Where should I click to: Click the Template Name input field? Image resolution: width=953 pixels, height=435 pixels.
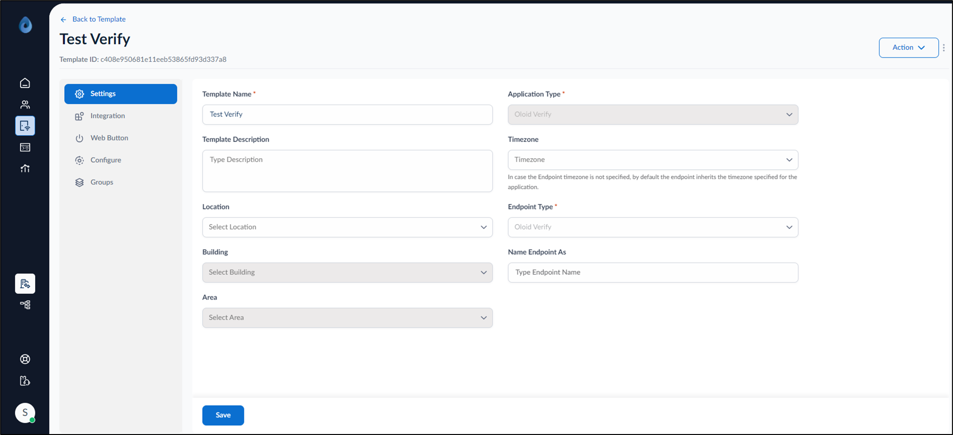pyautogui.click(x=348, y=115)
